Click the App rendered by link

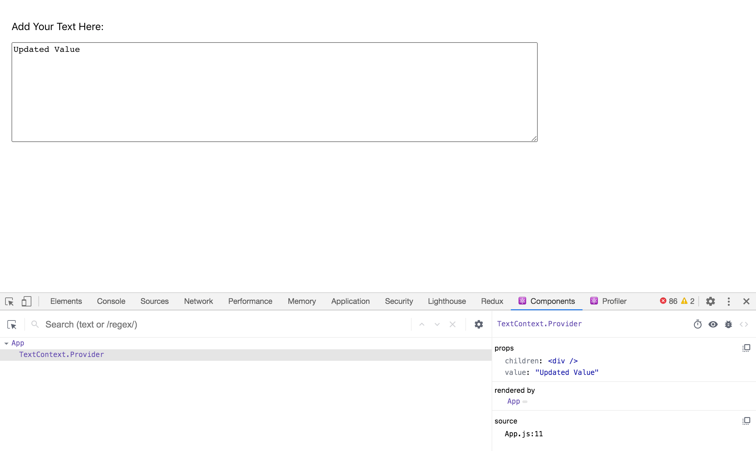(513, 401)
